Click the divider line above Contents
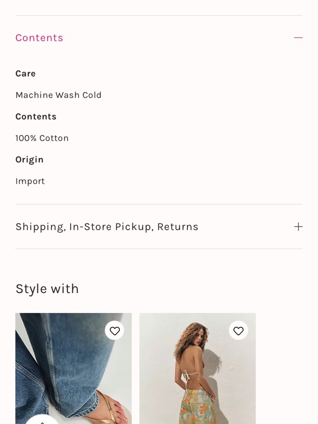The image size is (318, 424). (x=159, y=15)
